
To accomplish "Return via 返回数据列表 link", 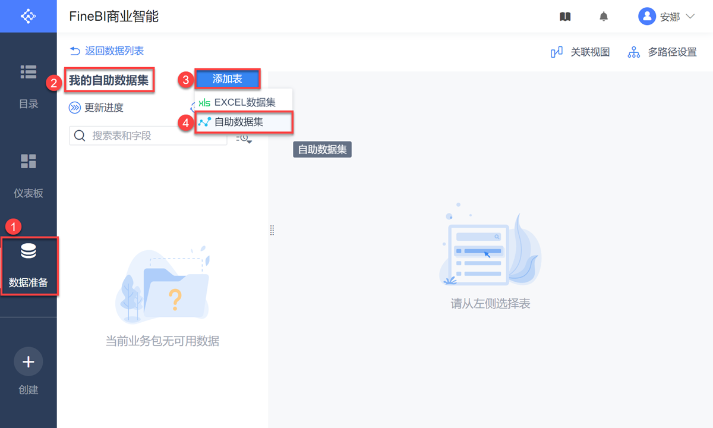I will (107, 51).
